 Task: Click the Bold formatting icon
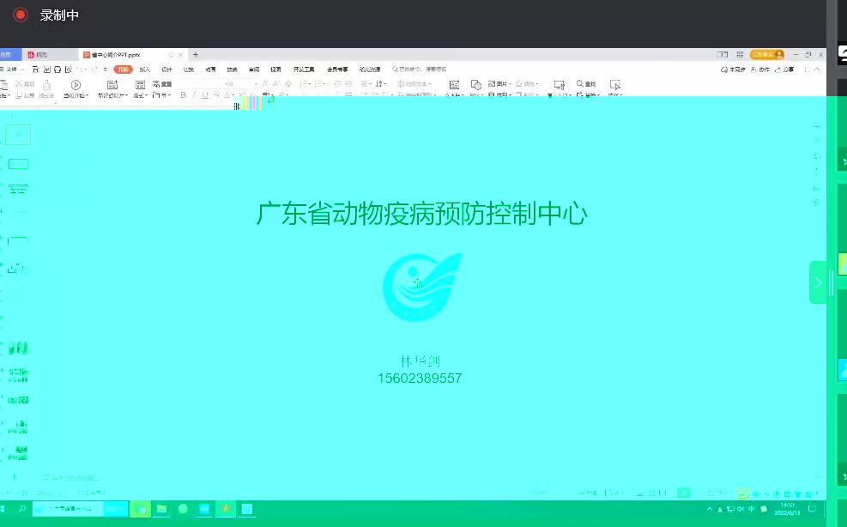(x=183, y=95)
